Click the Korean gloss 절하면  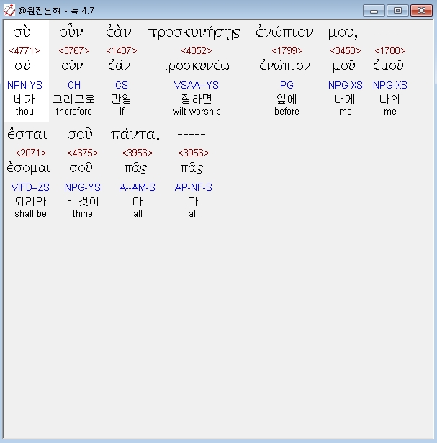pos(197,99)
